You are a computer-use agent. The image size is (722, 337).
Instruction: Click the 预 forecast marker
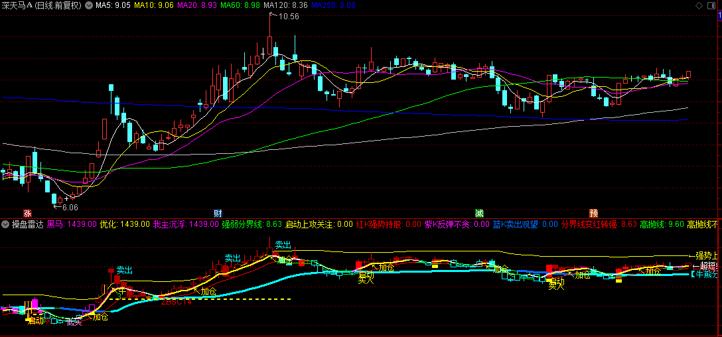[594, 214]
